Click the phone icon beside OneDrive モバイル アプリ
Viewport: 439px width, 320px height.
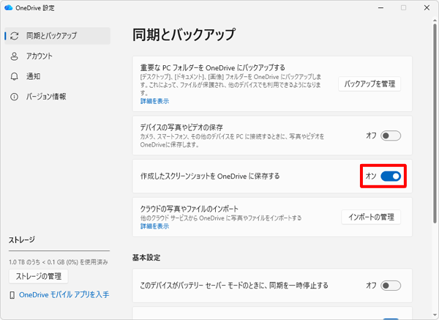coord(12,295)
